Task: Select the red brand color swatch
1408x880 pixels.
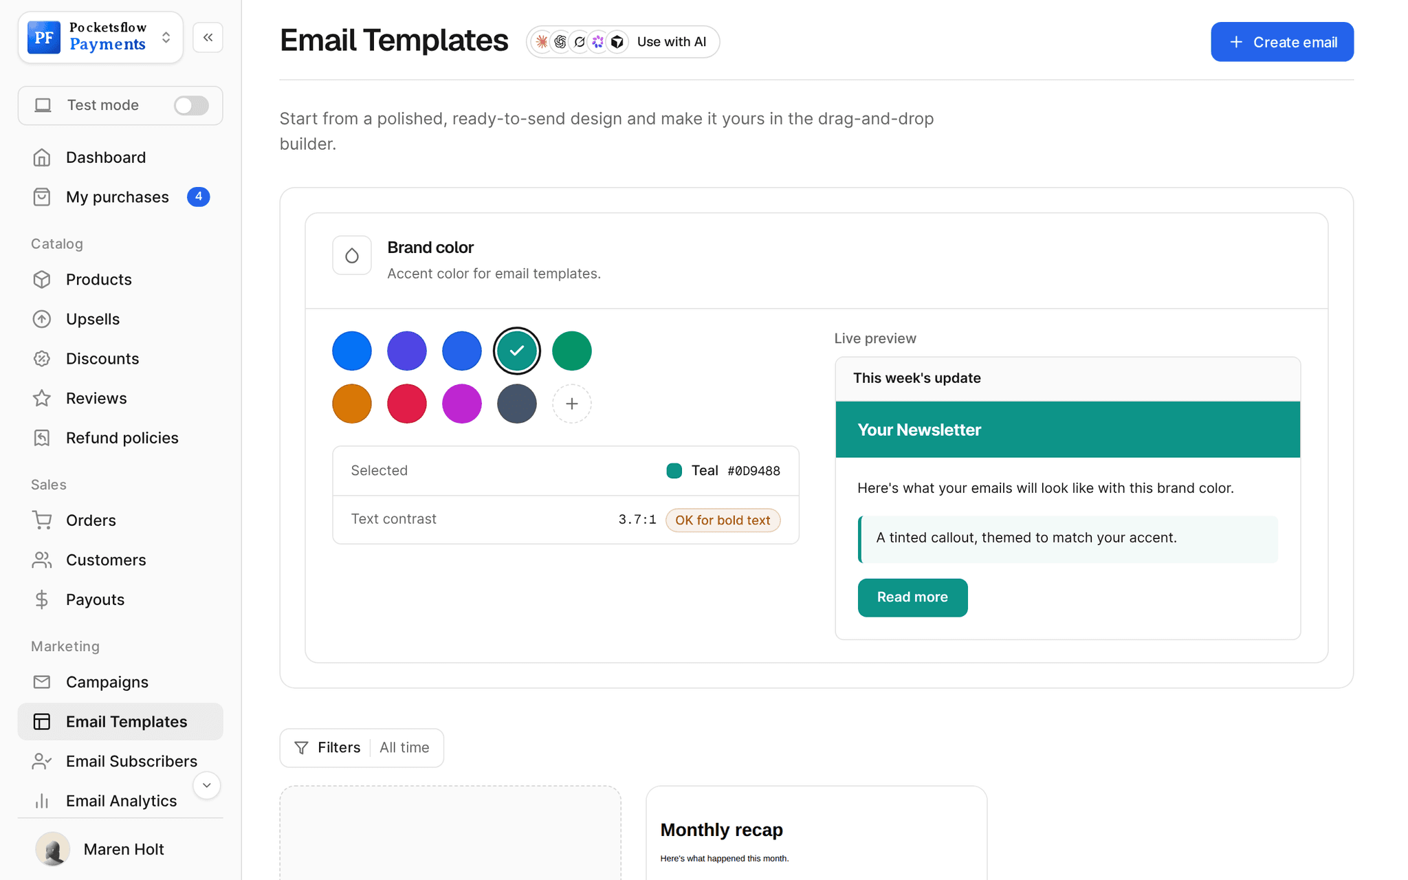Action: pyautogui.click(x=407, y=404)
